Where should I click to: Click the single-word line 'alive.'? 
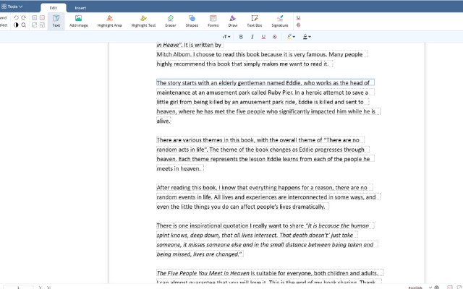click(163, 121)
